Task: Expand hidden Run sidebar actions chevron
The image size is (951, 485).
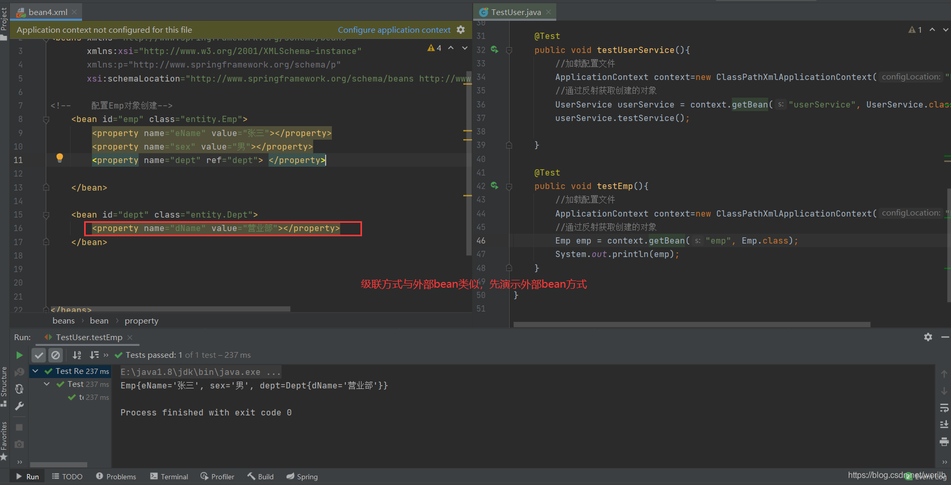Action: 20,462
